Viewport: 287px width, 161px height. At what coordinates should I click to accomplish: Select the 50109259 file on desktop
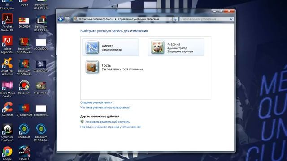pos(24,22)
